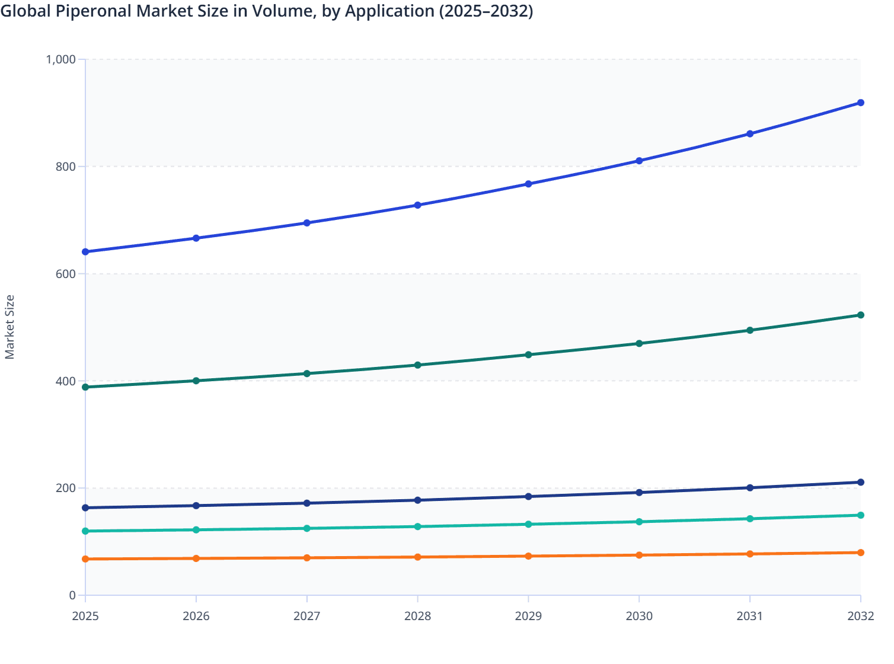The height and width of the screenshot is (664, 894).
Task: Select the 2026 point on the light green line
Action: (x=196, y=529)
